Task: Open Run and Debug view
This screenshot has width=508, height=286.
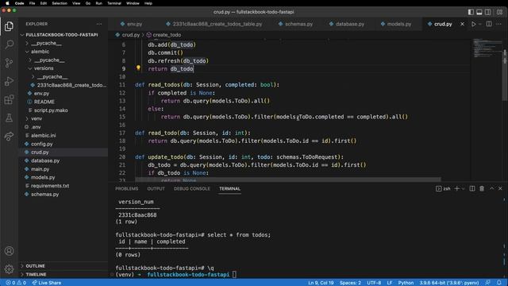Action: tap(9, 81)
